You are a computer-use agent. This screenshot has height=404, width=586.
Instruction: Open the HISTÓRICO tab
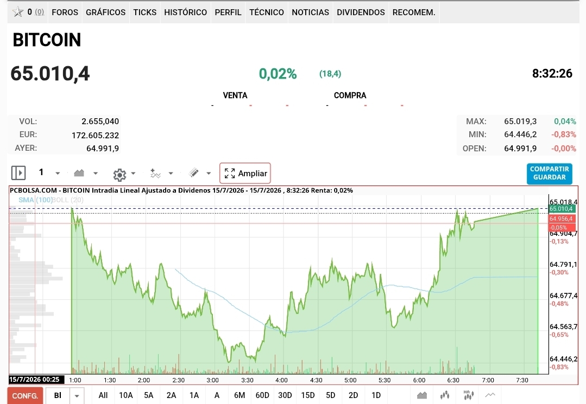coord(185,12)
